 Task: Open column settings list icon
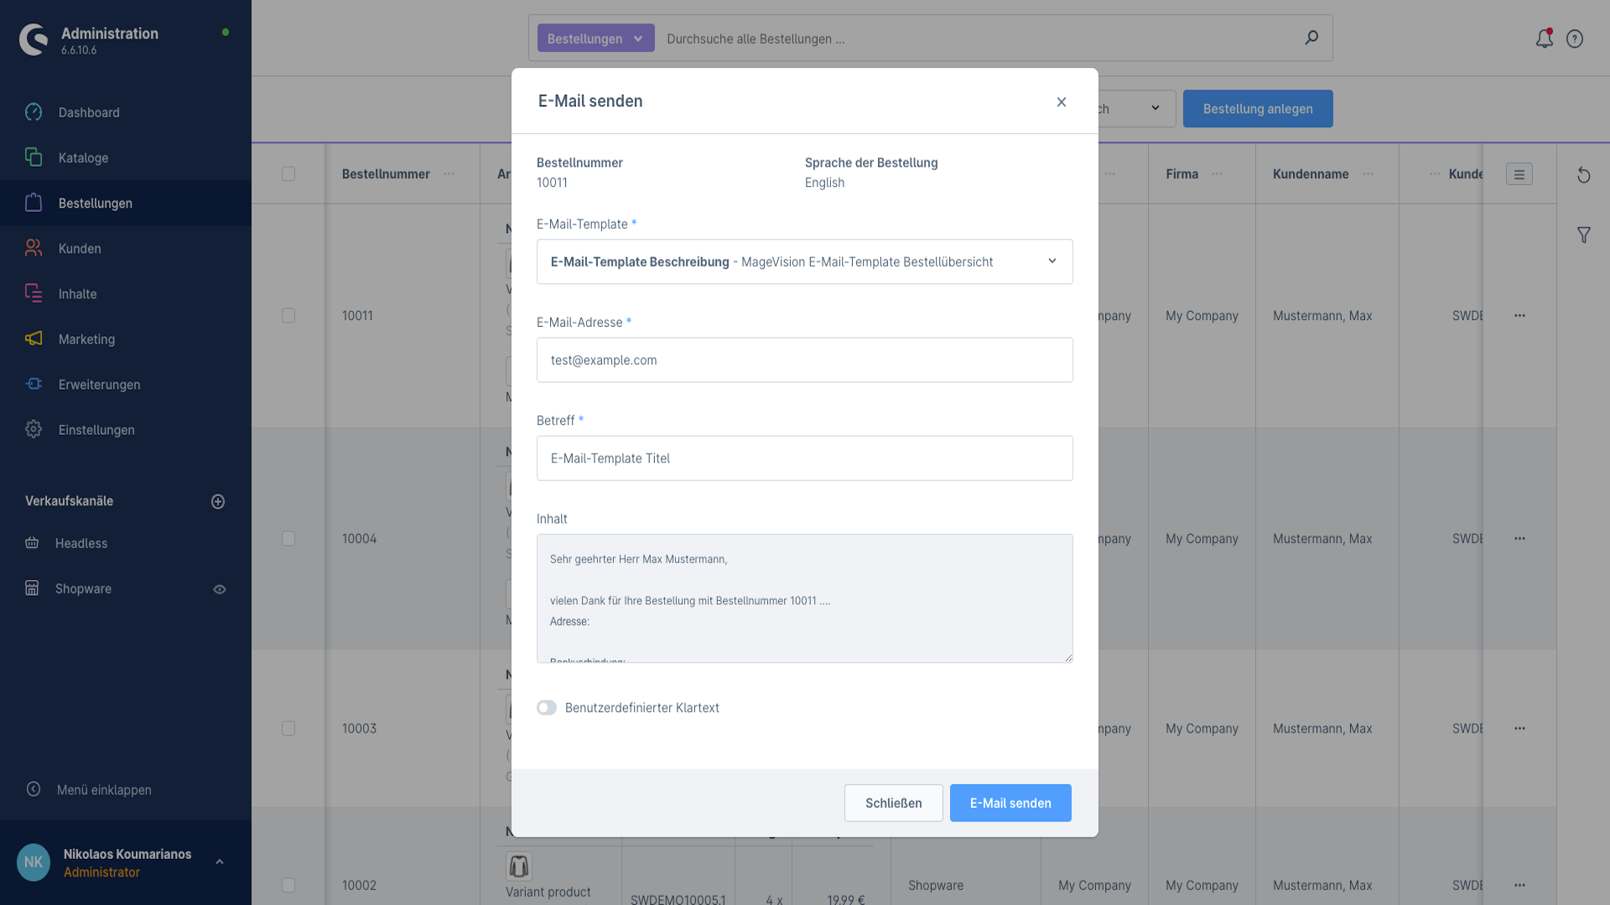pyautogui.click(x=1519, y=174)
